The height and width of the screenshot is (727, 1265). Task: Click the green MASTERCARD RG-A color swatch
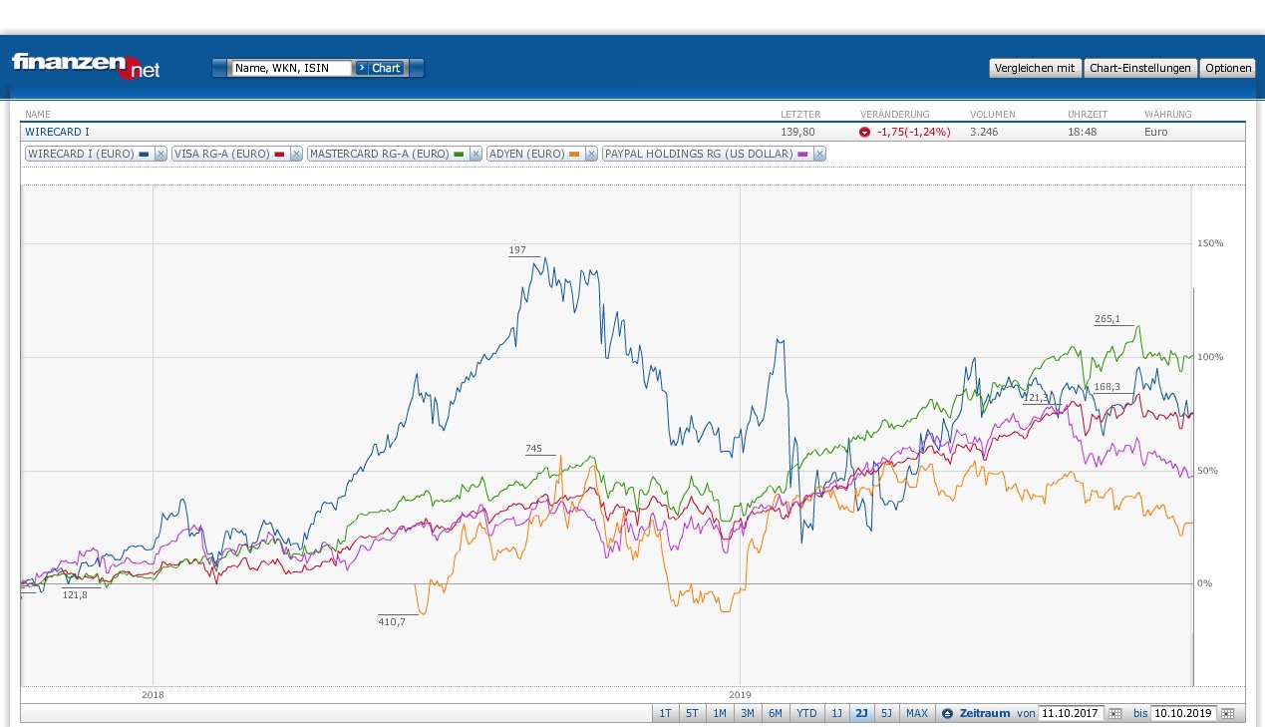coord(460,154)
